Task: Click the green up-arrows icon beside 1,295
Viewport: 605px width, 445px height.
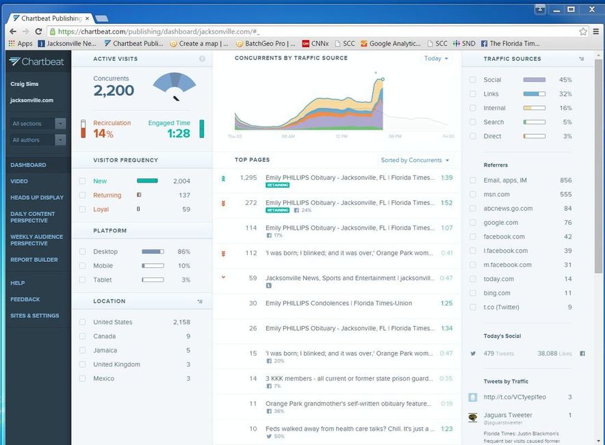Action: click(x=223, y=178)
